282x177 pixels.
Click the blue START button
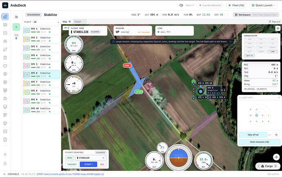tap(88, 164)
